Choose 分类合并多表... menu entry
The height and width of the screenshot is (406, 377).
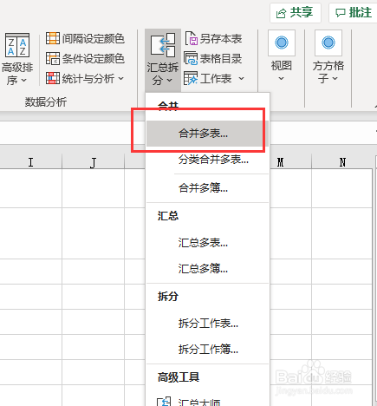[x=207, y=160]
